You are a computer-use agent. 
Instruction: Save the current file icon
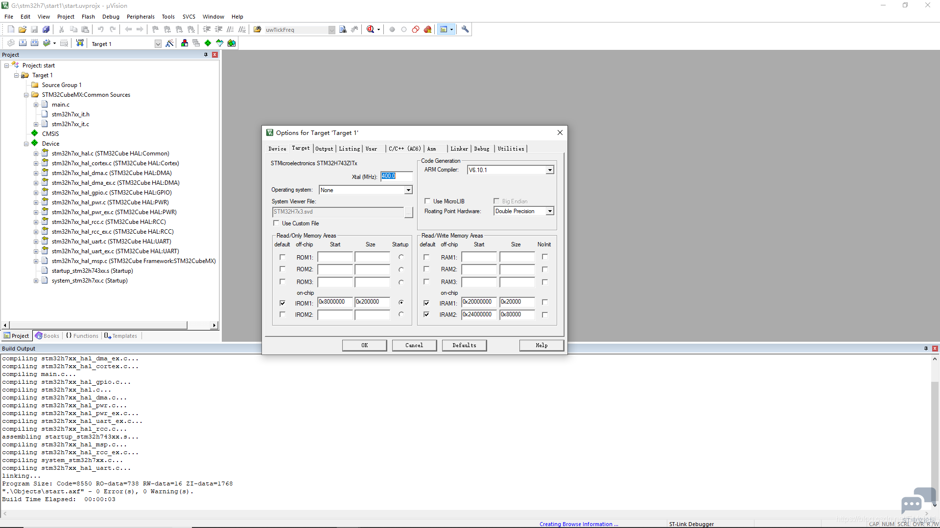(34, 29)
